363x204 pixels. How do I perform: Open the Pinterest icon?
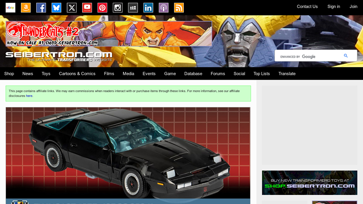pos(103,8)
